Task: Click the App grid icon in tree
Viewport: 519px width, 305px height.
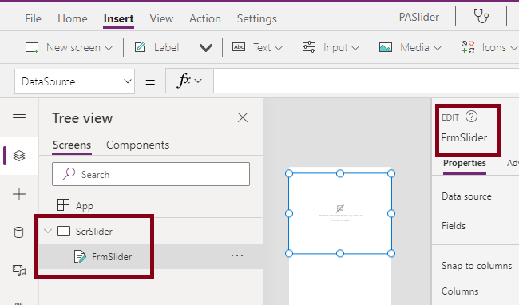Action: [63, 204]
